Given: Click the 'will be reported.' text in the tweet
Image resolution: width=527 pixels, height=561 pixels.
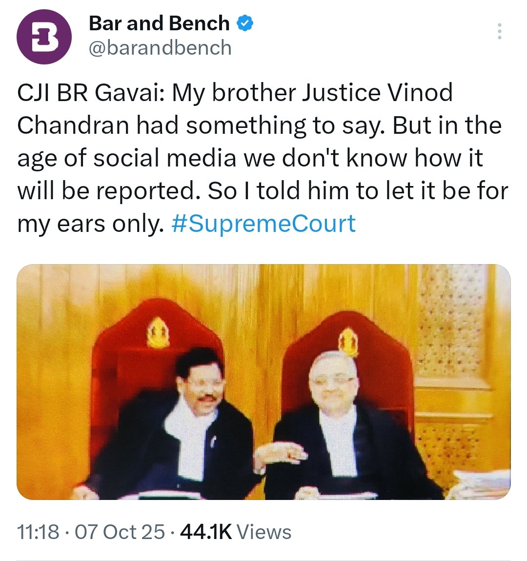Looking at the screenshot, I should pyautogui.click(x=107, y=191).
